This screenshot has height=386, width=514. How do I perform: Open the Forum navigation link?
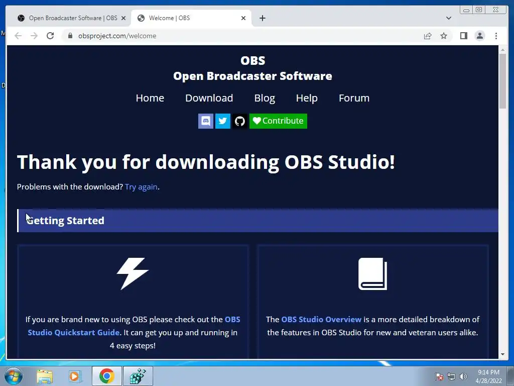tap(354, 98)
